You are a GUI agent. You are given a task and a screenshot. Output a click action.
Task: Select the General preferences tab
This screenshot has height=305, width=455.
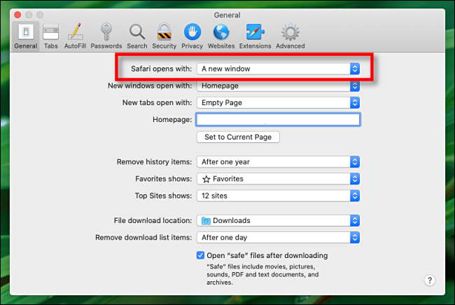(x=26, y=36)
